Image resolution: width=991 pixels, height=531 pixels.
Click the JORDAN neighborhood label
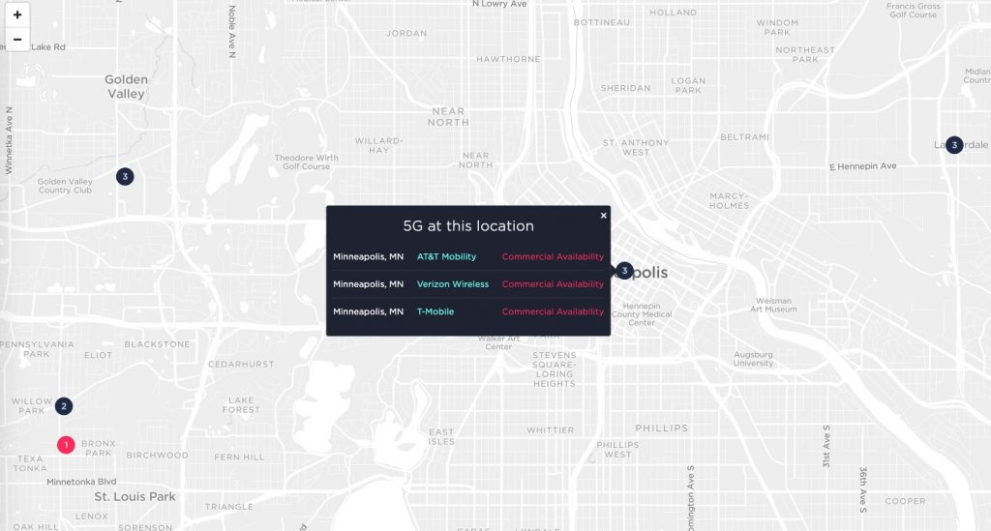(406, 33)
